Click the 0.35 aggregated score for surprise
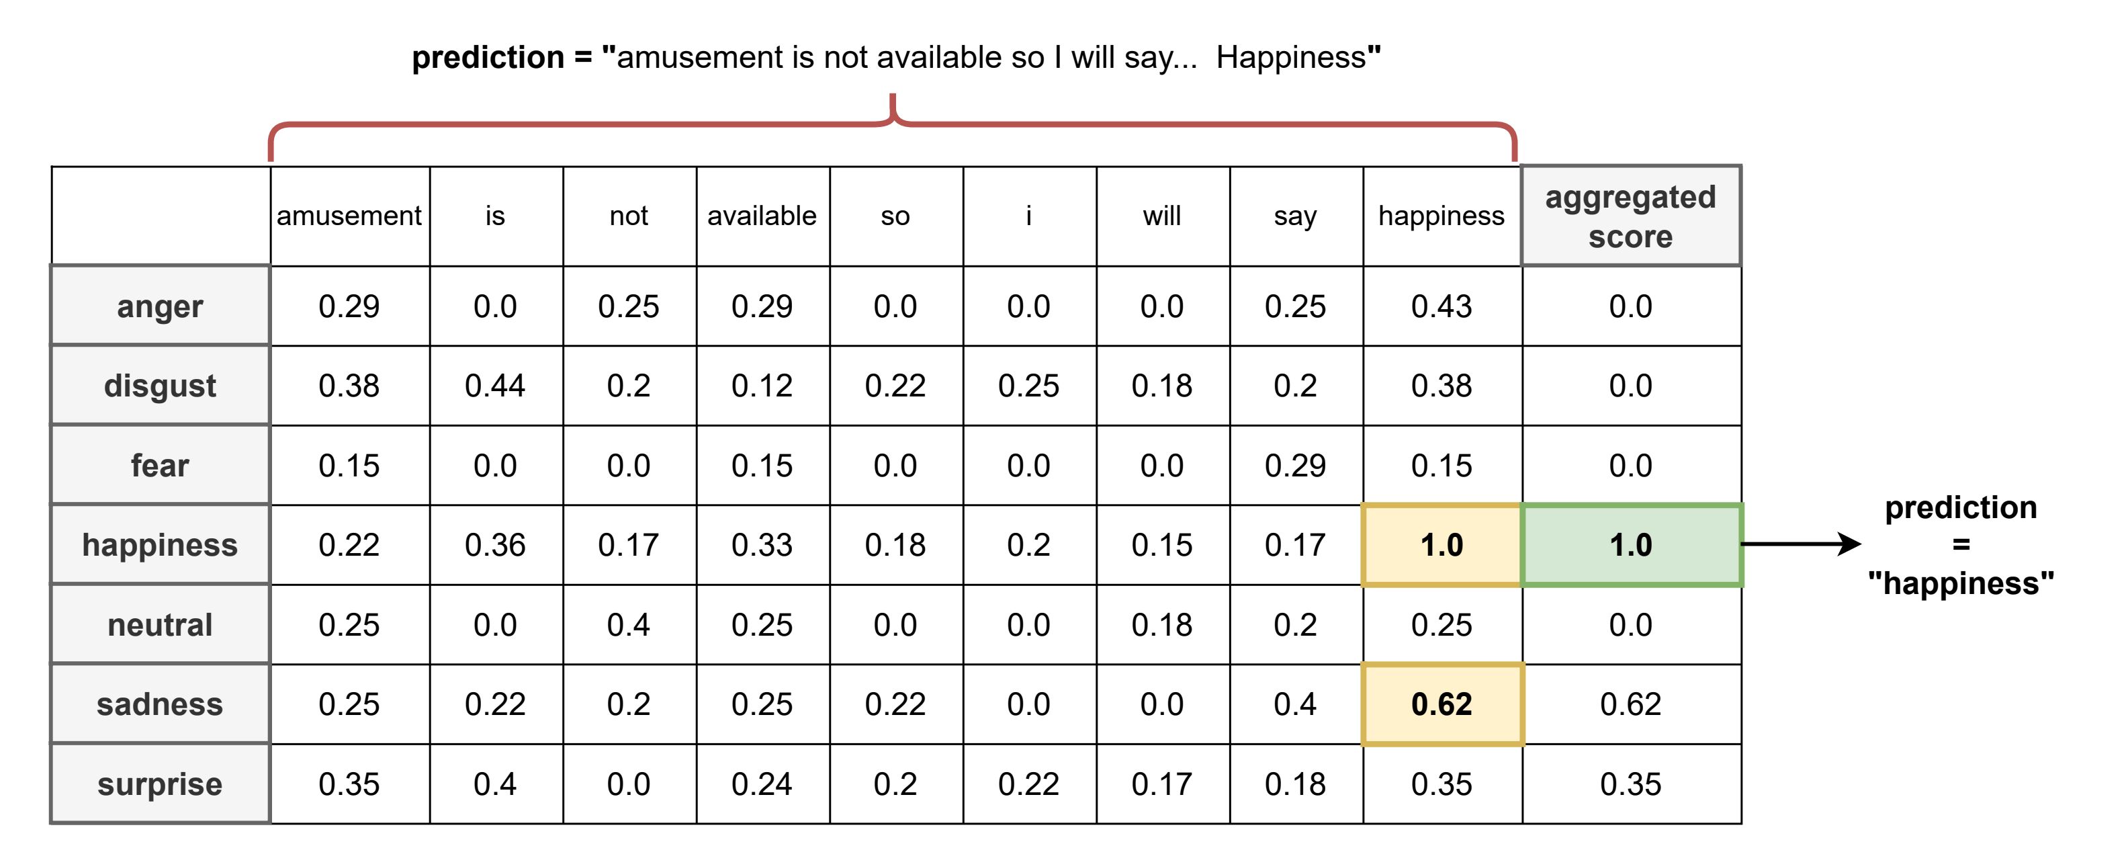 (x=1631, y=784)
